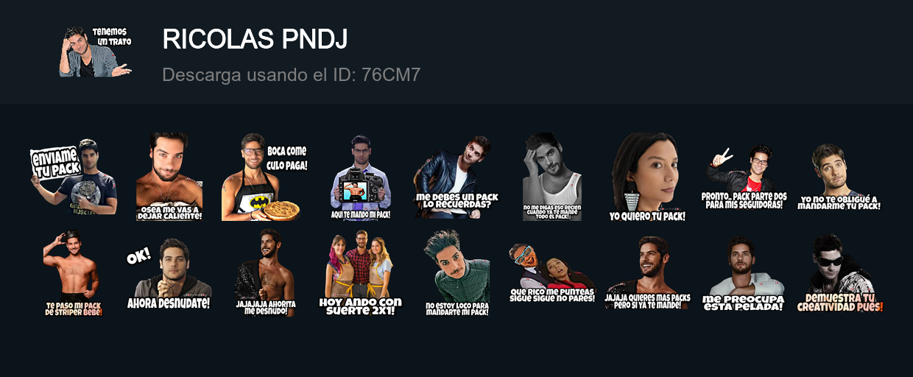Click the 'Tenemos un trato' pack cover image
This screenshot has width=913, height=377.
(x=96, y=52)
